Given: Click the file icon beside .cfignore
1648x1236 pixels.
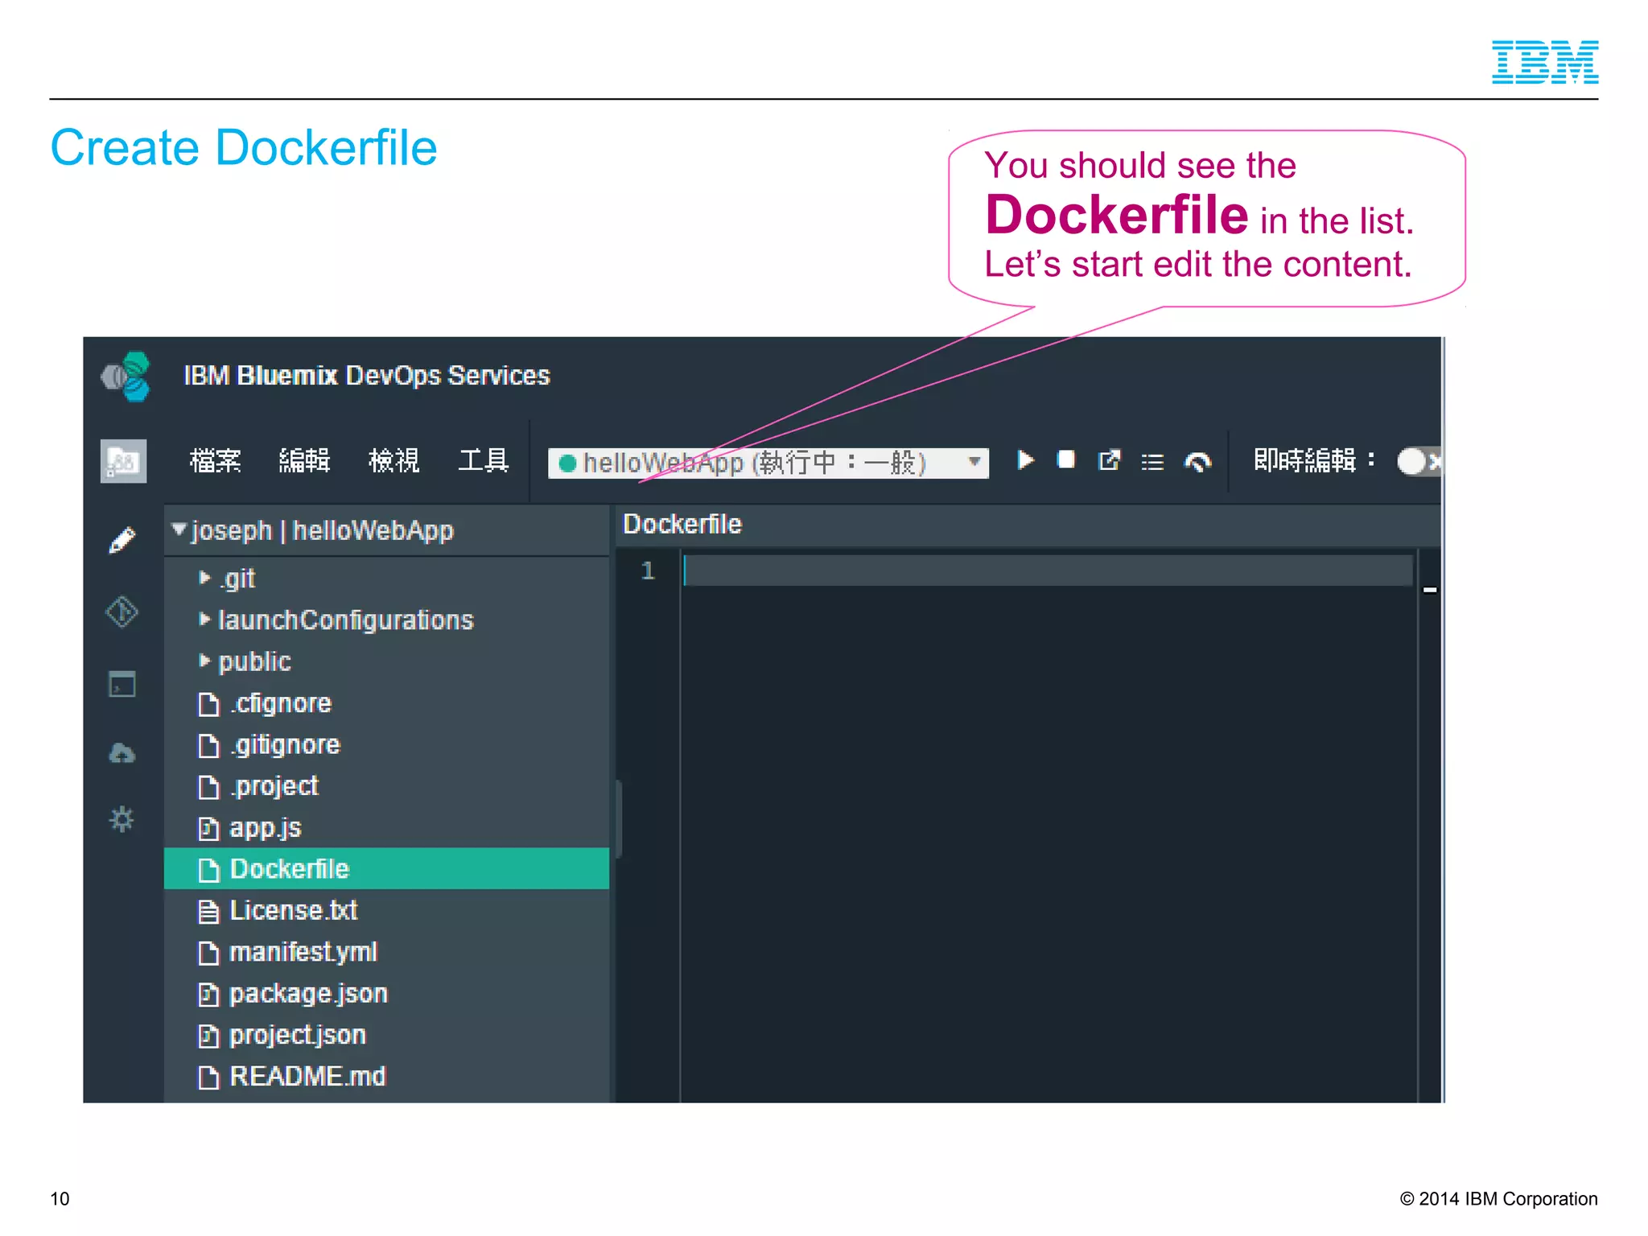Looking at the screenshot, I should tap(208, 705).
